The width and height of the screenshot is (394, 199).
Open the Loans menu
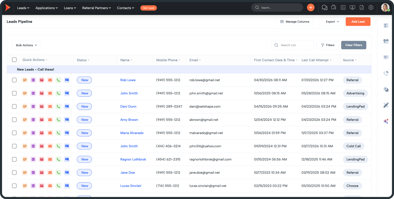click(x=70, y=8)
